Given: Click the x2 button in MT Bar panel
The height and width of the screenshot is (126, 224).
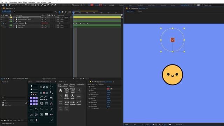Looking at the screenshot, I should (x=79, y=90).
